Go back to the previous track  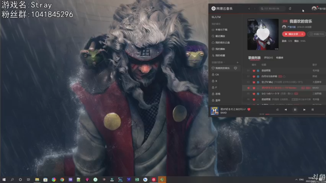click(286, 109)
